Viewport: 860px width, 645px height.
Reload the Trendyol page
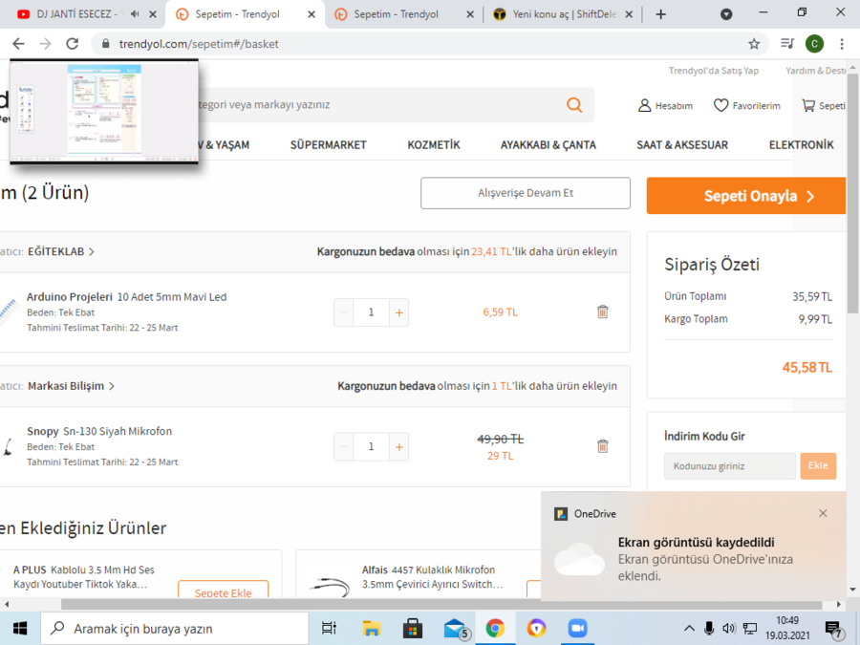73,44
